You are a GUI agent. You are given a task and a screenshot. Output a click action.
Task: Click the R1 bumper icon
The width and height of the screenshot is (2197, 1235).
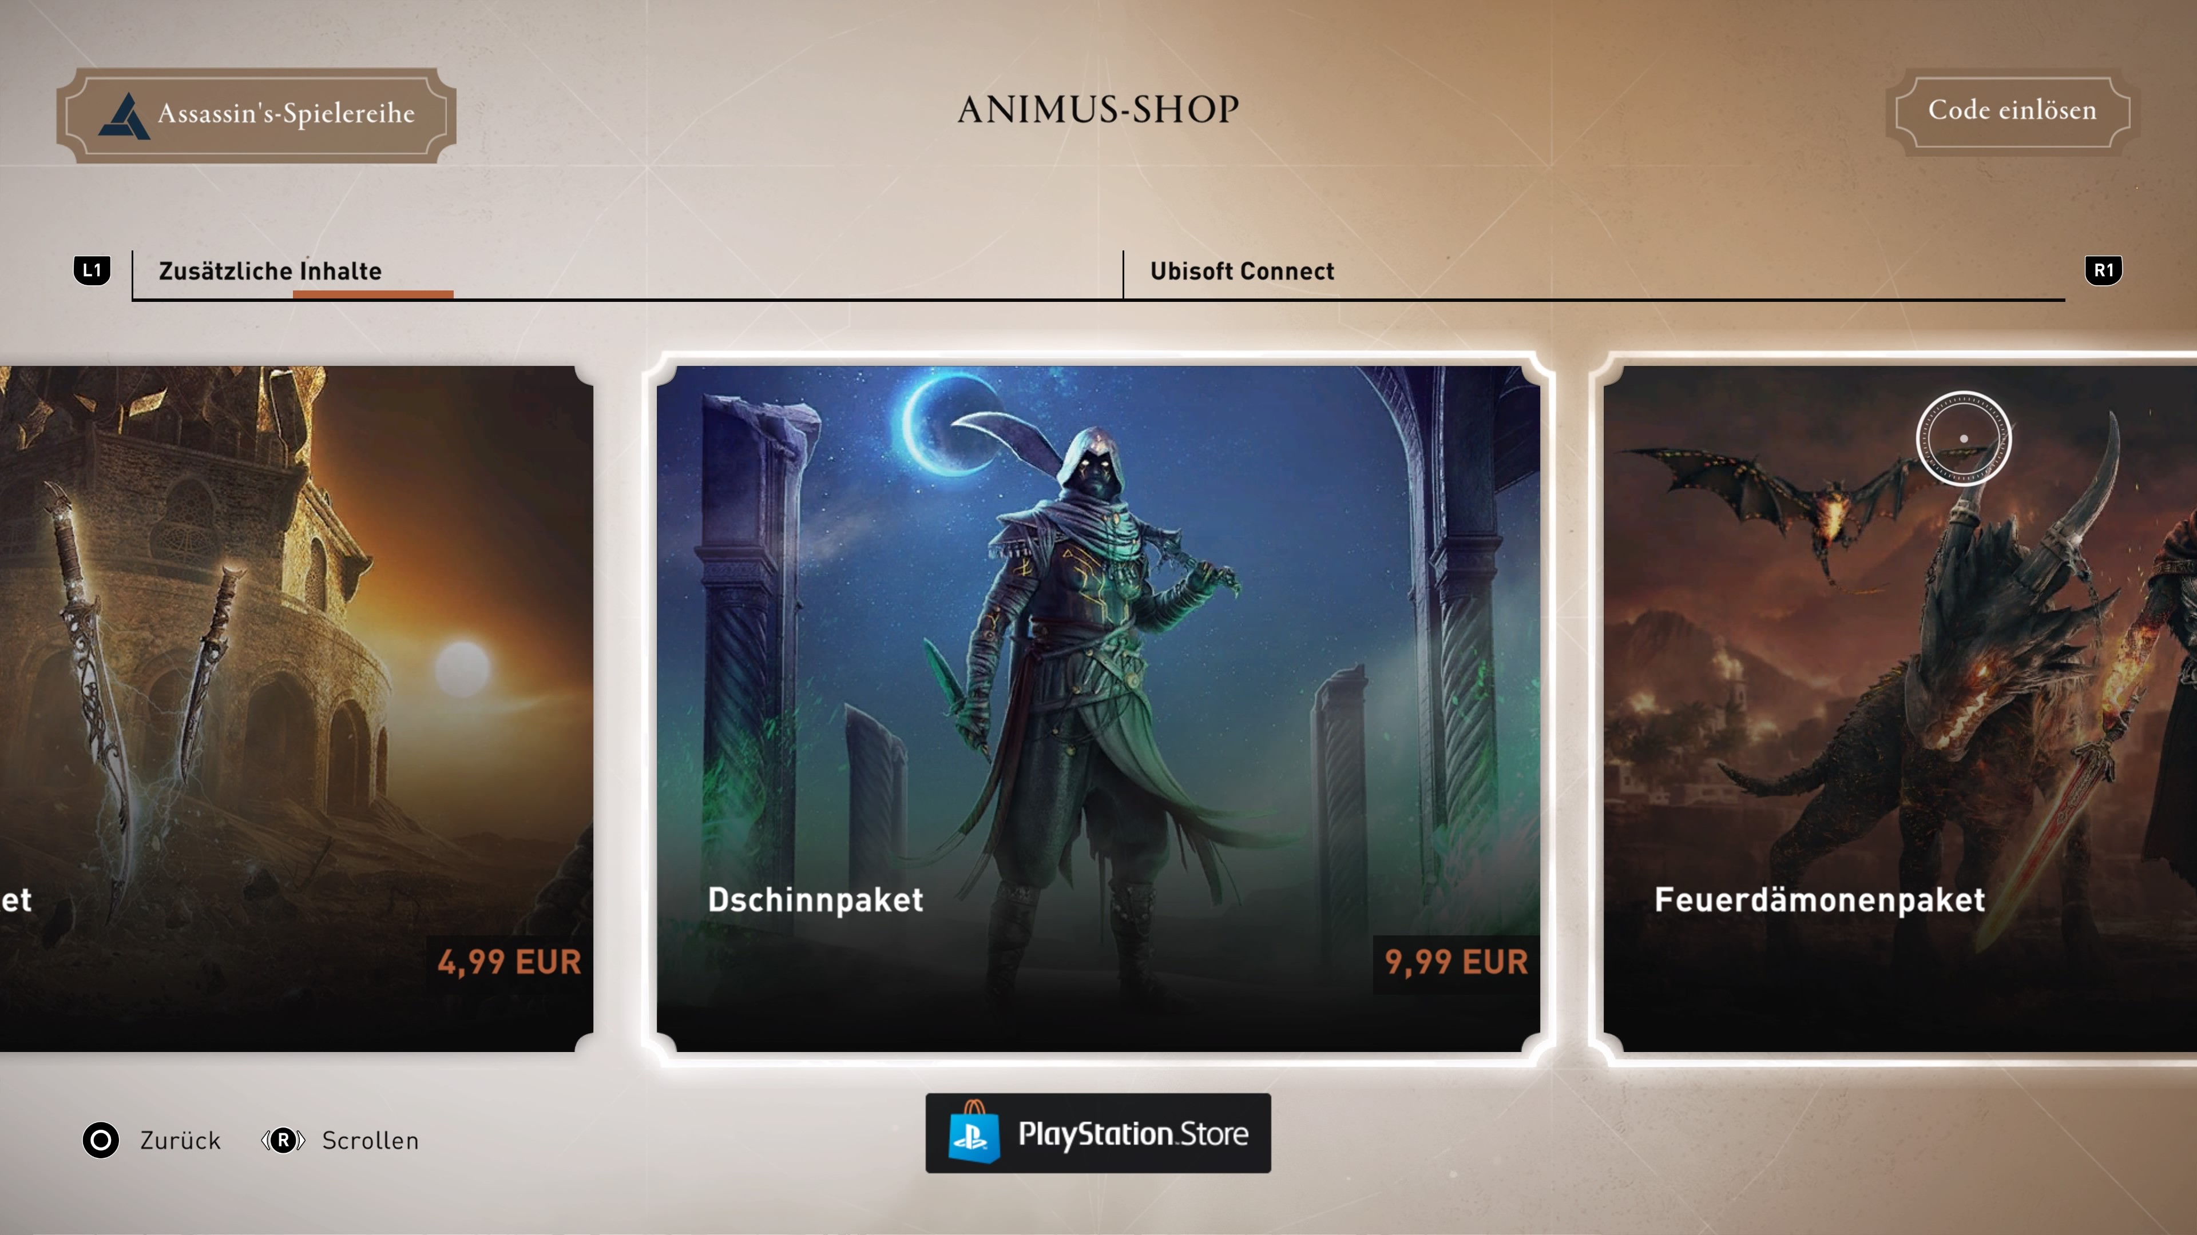tap(2103, 270)
